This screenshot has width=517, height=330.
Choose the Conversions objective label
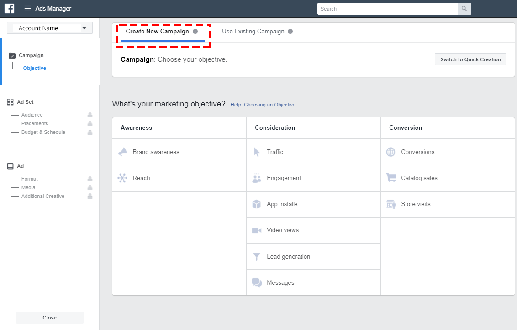pos(418,152)
